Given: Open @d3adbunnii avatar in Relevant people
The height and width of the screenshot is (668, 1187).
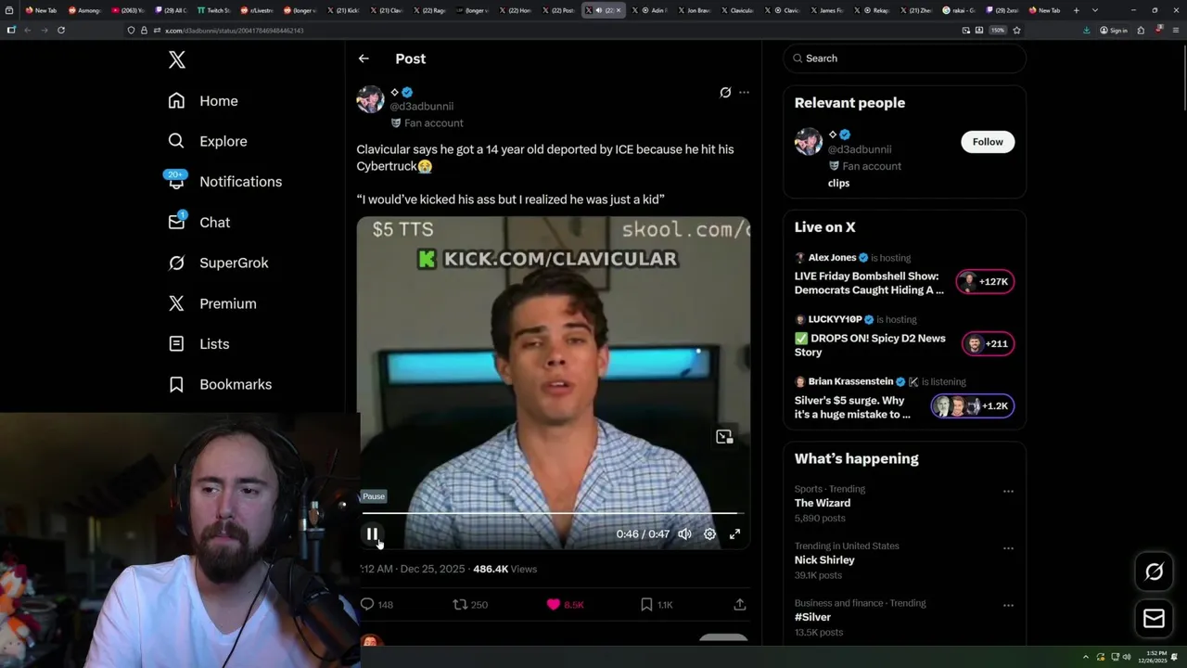Looking at the screenshot, I should pyautogui.click(x=809, y=141).
